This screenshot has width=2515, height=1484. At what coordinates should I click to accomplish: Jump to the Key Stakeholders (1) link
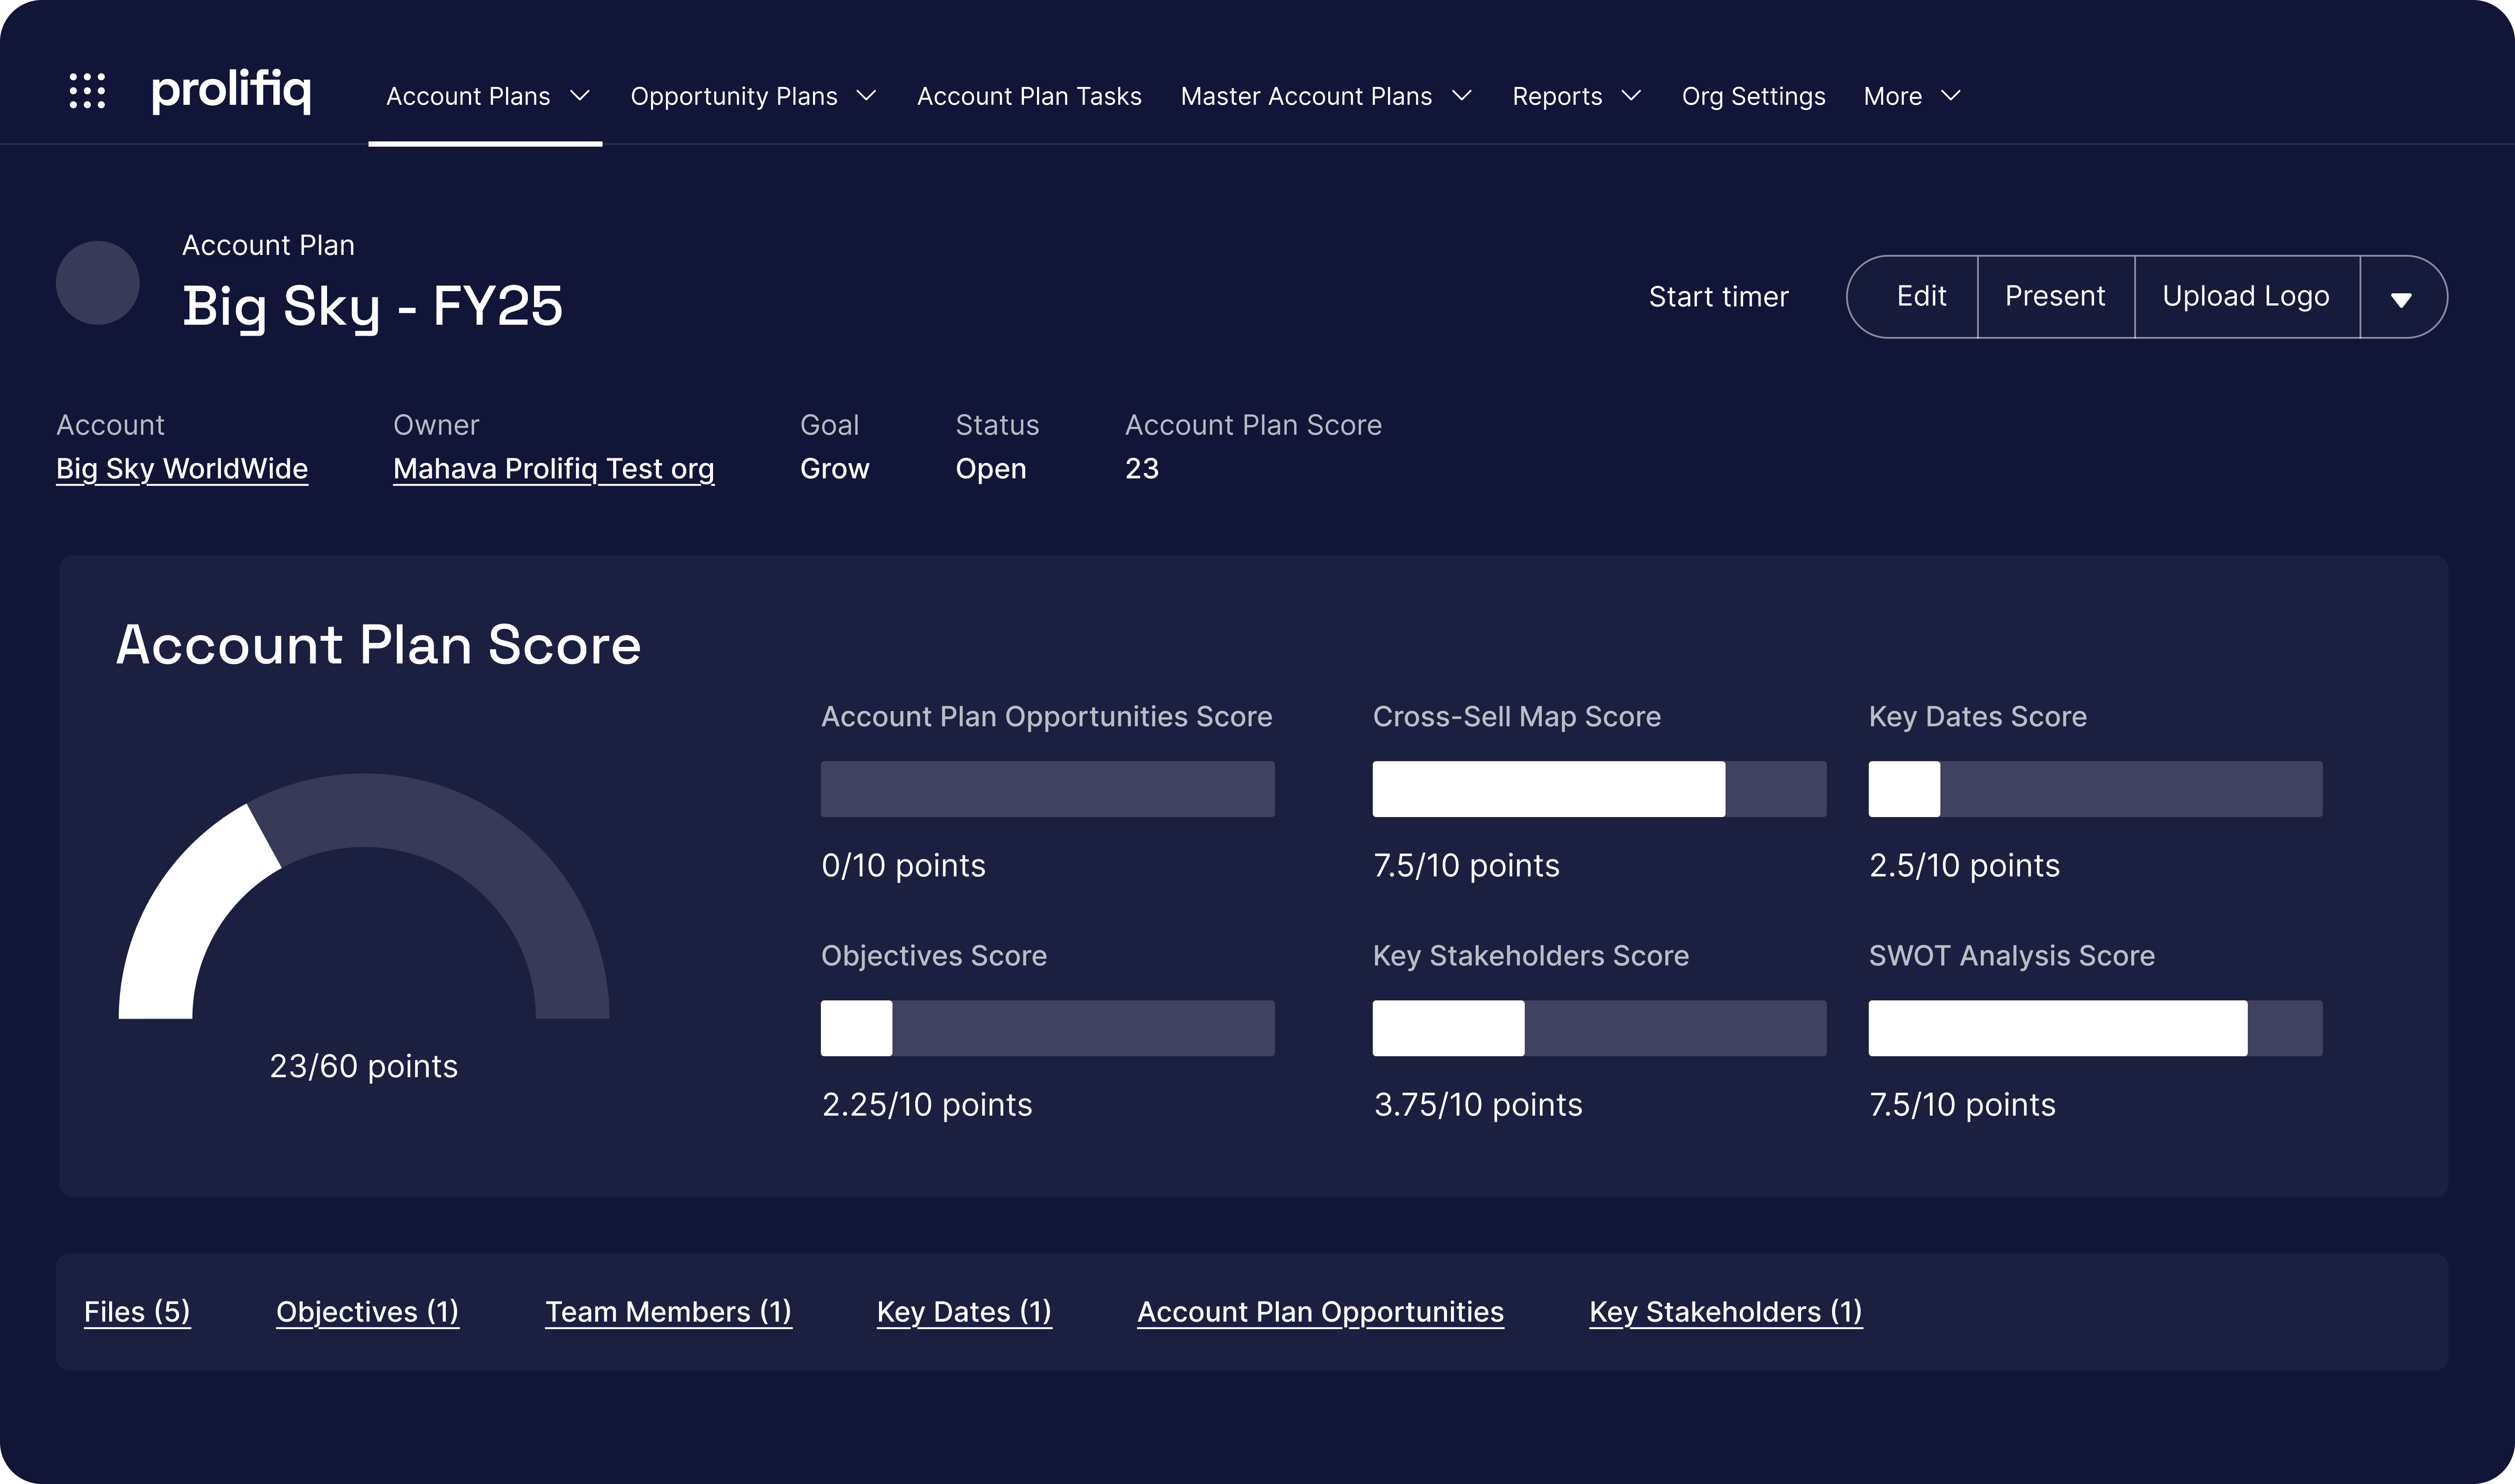[x=1725, y=1312]
